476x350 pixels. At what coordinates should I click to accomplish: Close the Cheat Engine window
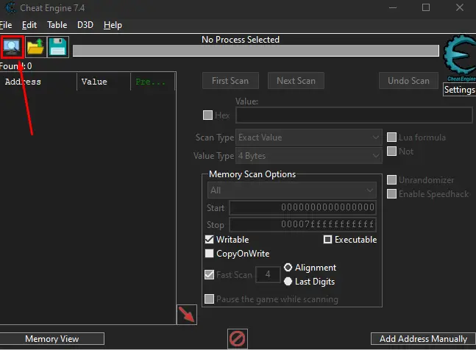(x=460, y=7)
